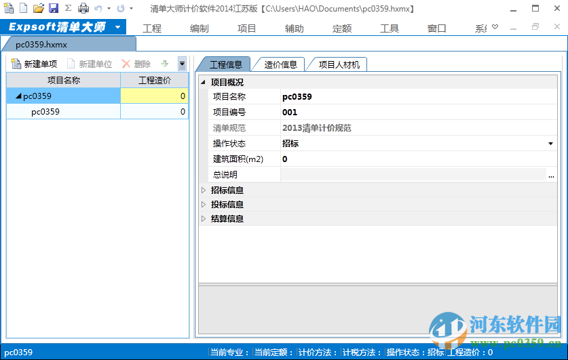Click the 项目名称 column header
Screen dimensions: 568x360
[63, 80]
